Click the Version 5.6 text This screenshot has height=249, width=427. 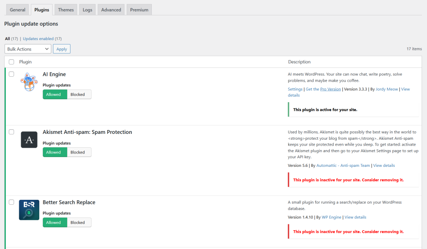(x=298, y=165)
